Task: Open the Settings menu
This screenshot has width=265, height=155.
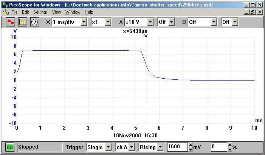Action: click(x=40, y=12)
